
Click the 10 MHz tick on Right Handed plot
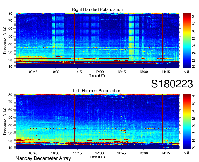click(10, 67)
